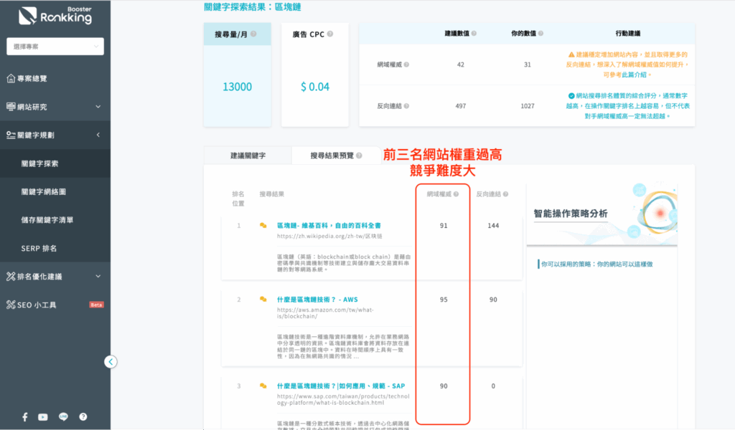Click the Ranking Booster logo
Screen dimensions: 735x430
click(54, 16)
